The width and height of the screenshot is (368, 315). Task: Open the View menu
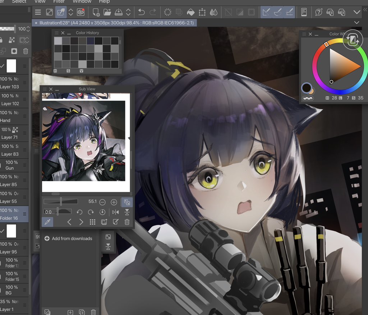40,1
